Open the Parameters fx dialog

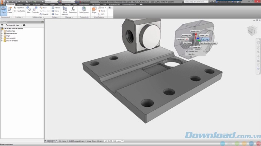coord(73,10)
